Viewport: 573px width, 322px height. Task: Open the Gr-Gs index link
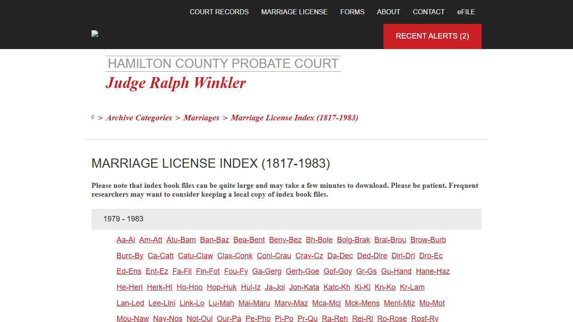[x=366, y=271]
